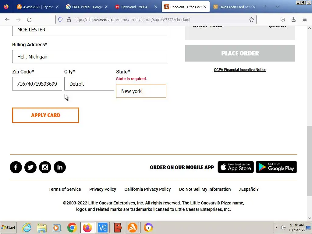
Task: Click the padlock site security icon
Action: click(69, 19)
